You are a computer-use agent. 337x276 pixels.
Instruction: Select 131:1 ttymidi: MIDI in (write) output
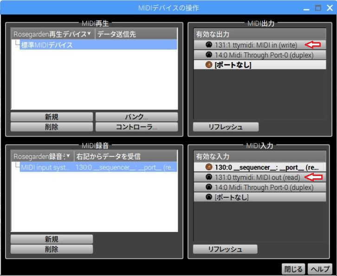259,45
